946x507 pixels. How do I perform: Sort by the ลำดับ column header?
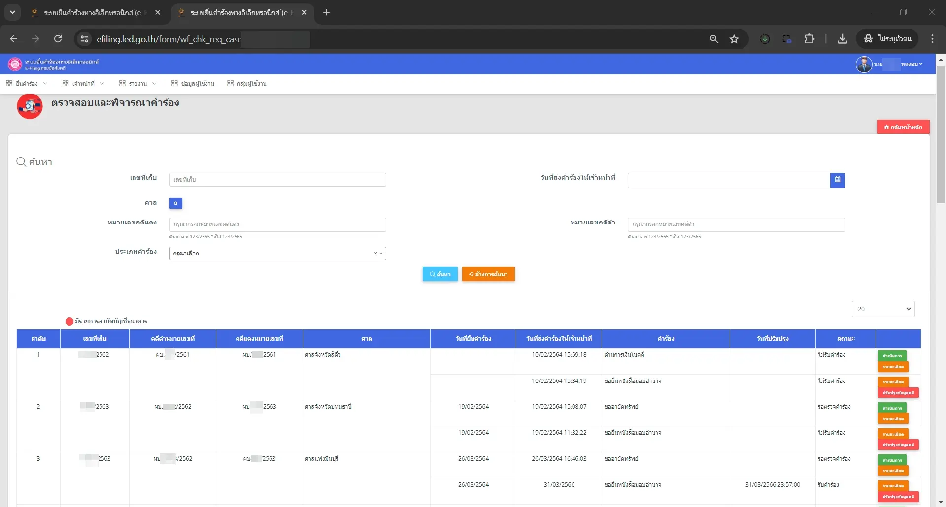click(x=38, y=339)
